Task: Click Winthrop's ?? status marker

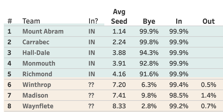Action: coord(91,85)
